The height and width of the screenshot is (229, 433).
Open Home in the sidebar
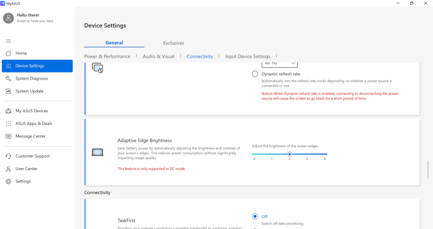click(x=37, y=53)
